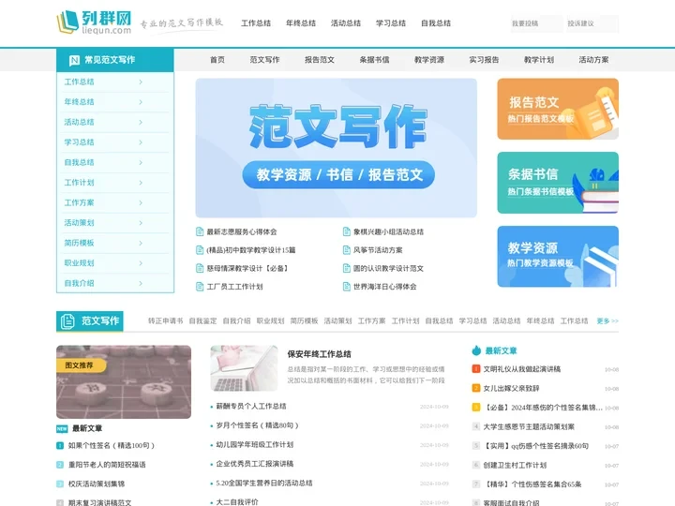The image size is (675, 506).
Task: Click the laptop thumbnail beside 保安年终工作总结
Action: (244, 368)
